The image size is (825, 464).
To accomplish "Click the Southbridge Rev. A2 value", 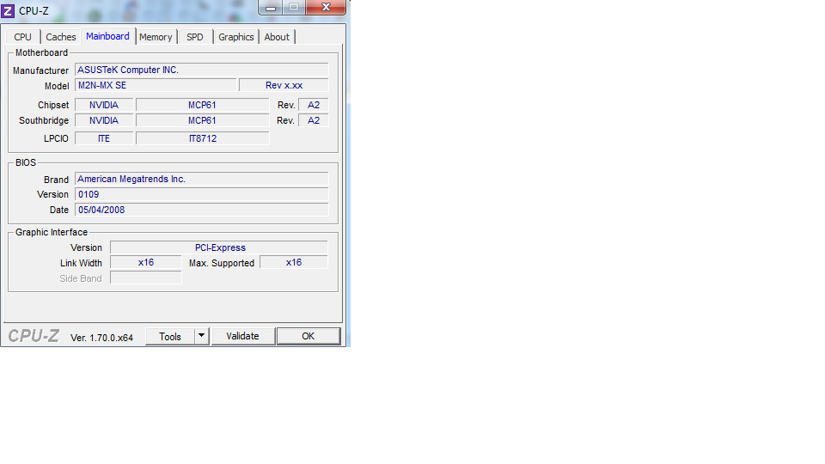I will (314, 120).
